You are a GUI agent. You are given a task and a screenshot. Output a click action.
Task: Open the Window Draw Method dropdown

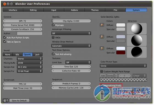[71, 46]
